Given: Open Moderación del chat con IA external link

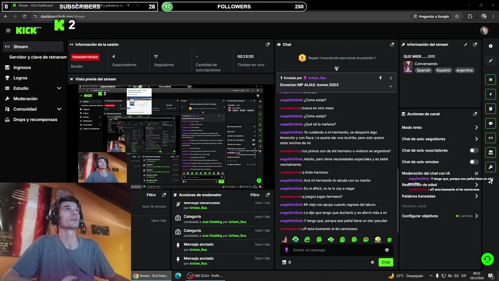Looking at the screenshot, I should 476,173.
